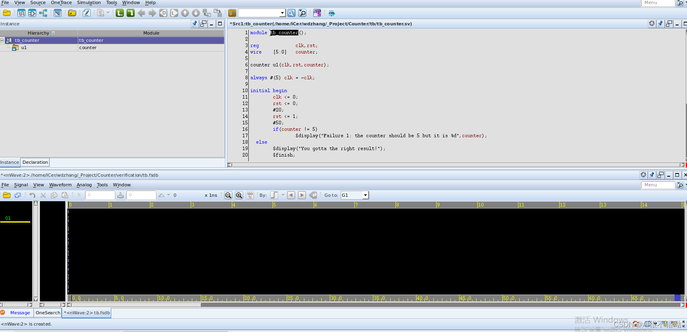Switch to the Declaration tab

pos(35,162)
